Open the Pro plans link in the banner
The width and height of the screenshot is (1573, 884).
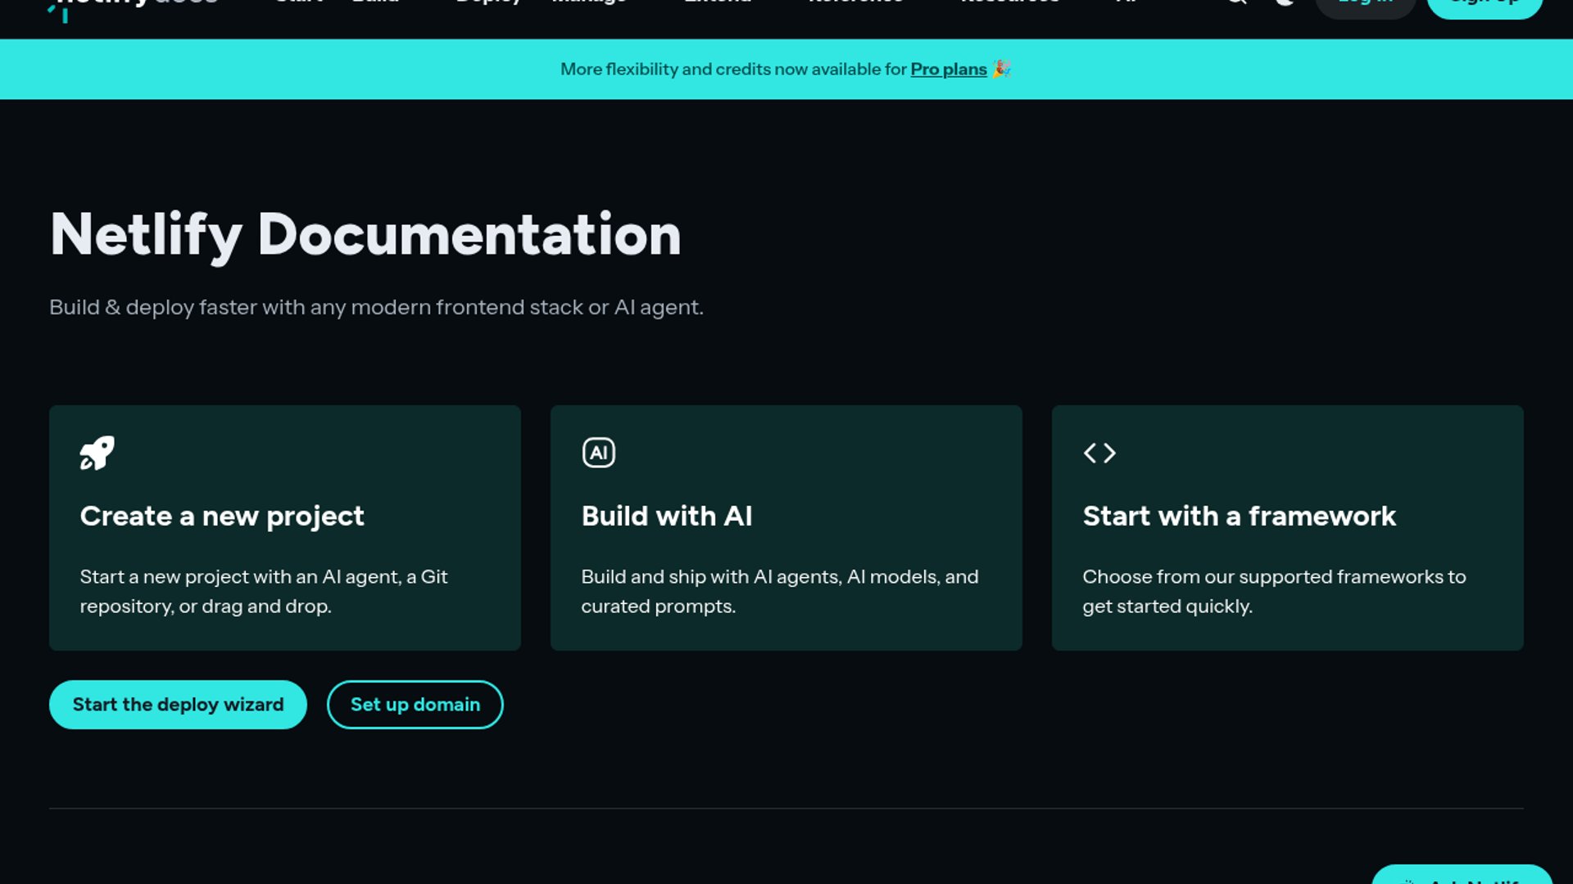(949, 70)
